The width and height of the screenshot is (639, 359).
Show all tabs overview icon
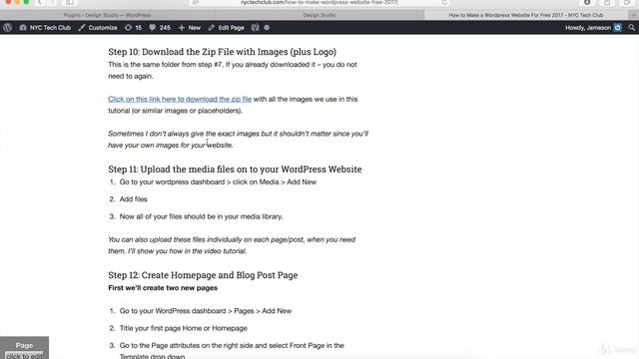coord(627,2)
